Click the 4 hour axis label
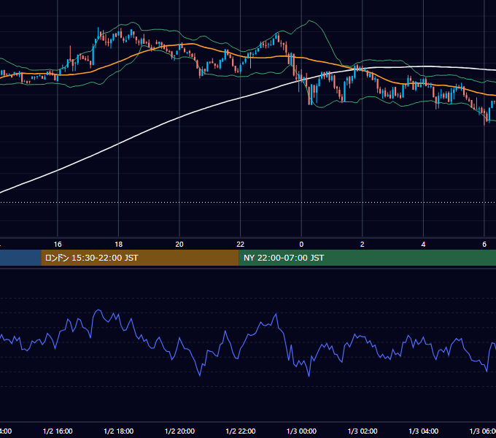Image resolution: width=496 pixels, height=438 pixels. [423, 245]
